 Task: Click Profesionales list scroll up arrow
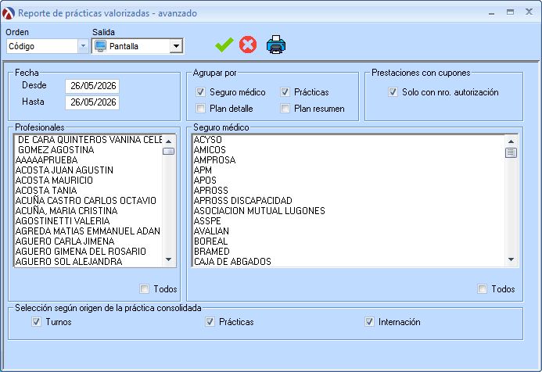[169, 141]
